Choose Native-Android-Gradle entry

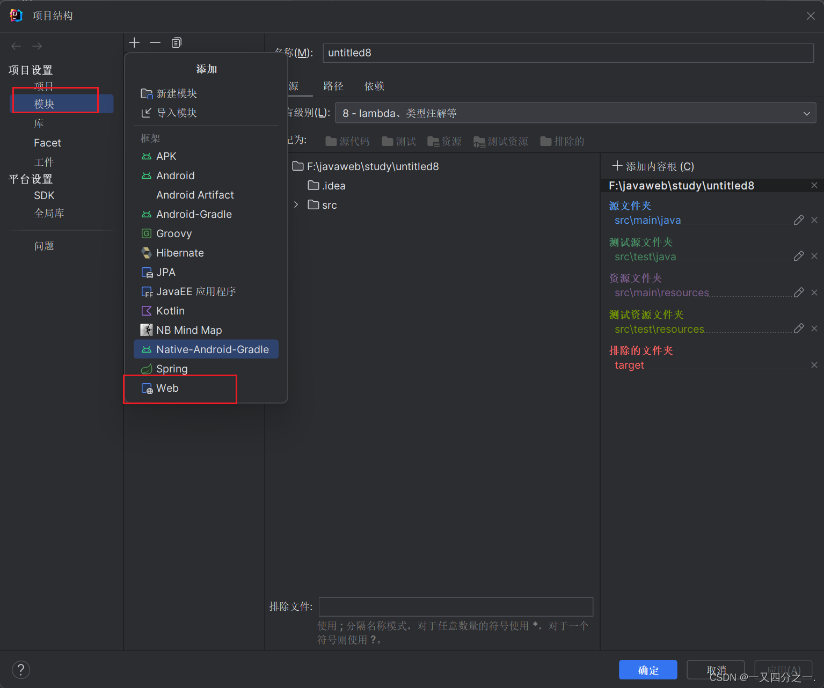[206, 349]
